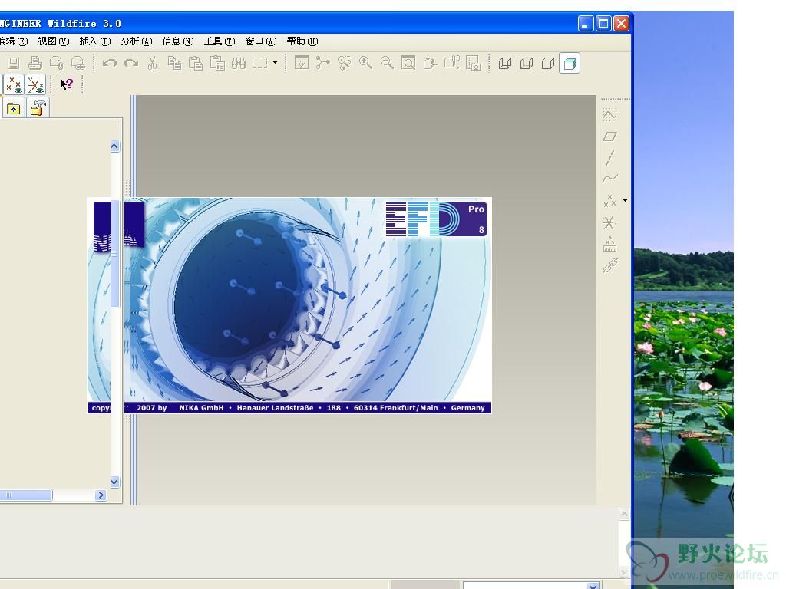Toggle coordinate systems visibility
The image size is (786, 589).
point(35,84)
